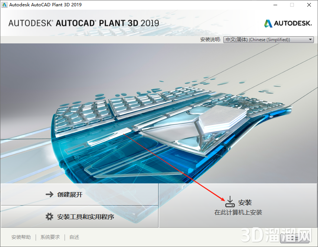
Task: Minimize the installer window
Action: [x=275, y=5]
